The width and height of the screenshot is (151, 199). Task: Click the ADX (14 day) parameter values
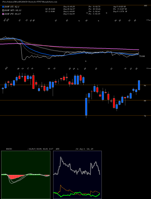click(x=84, y=149)
